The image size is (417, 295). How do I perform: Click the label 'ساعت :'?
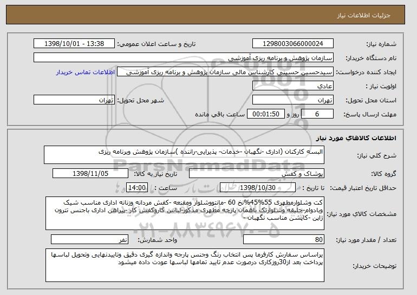pos(165,188)
